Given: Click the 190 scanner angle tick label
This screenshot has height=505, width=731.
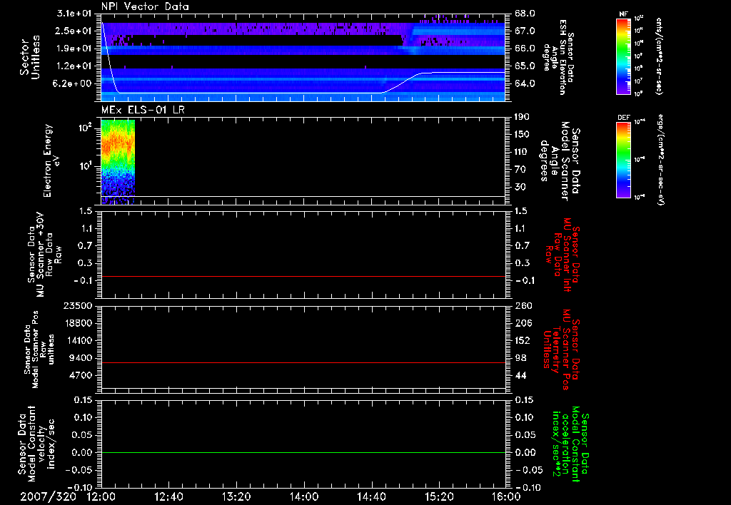Looking at the screenshot, I should [x=522, y=117].
